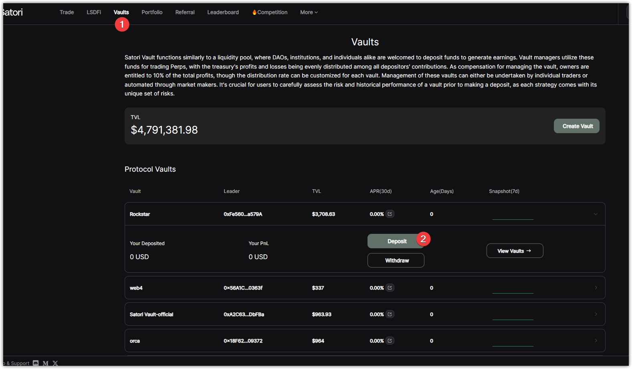Go to the Trade tab
The image size is (632, 369).
[x=67, y=12]
